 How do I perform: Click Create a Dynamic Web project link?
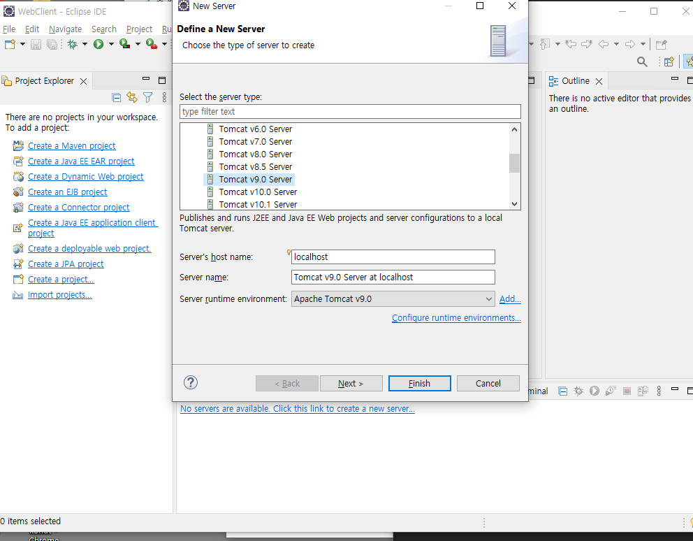(x=86, y=177)
